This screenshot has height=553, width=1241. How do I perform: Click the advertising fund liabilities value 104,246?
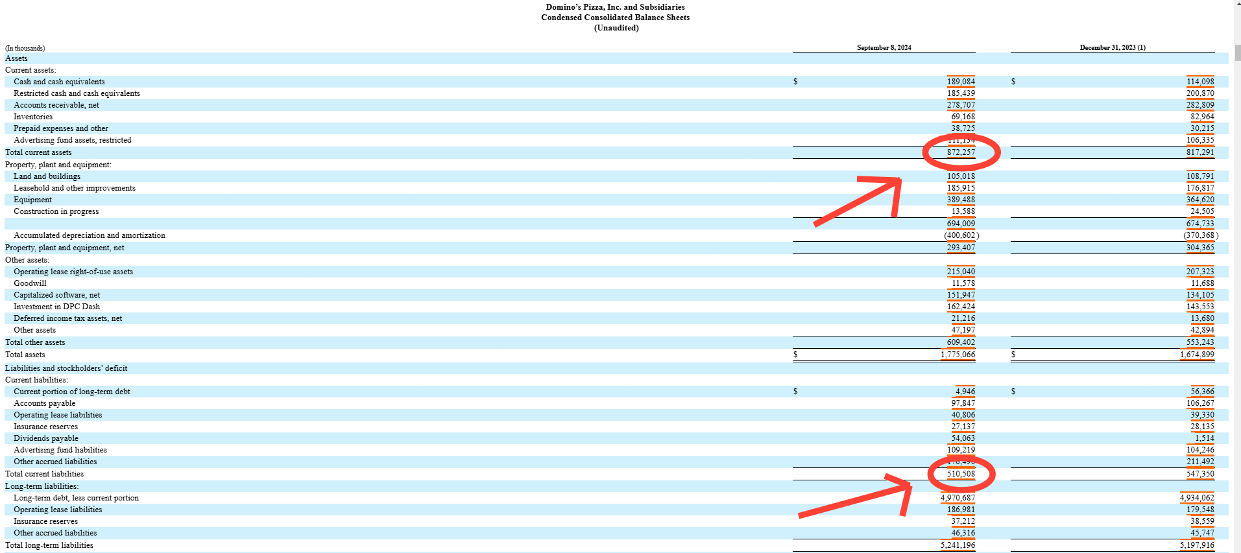pos(1200,450)
